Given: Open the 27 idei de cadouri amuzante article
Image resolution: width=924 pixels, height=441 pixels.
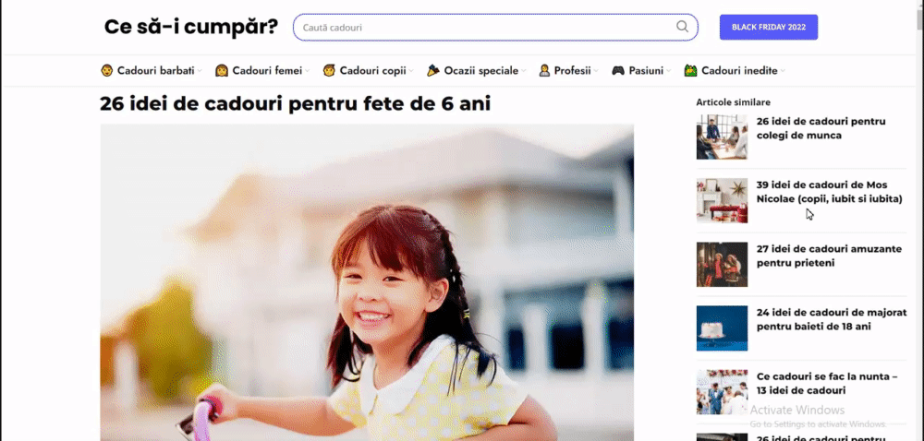Looking at the screenshot, I should [829, 256].
